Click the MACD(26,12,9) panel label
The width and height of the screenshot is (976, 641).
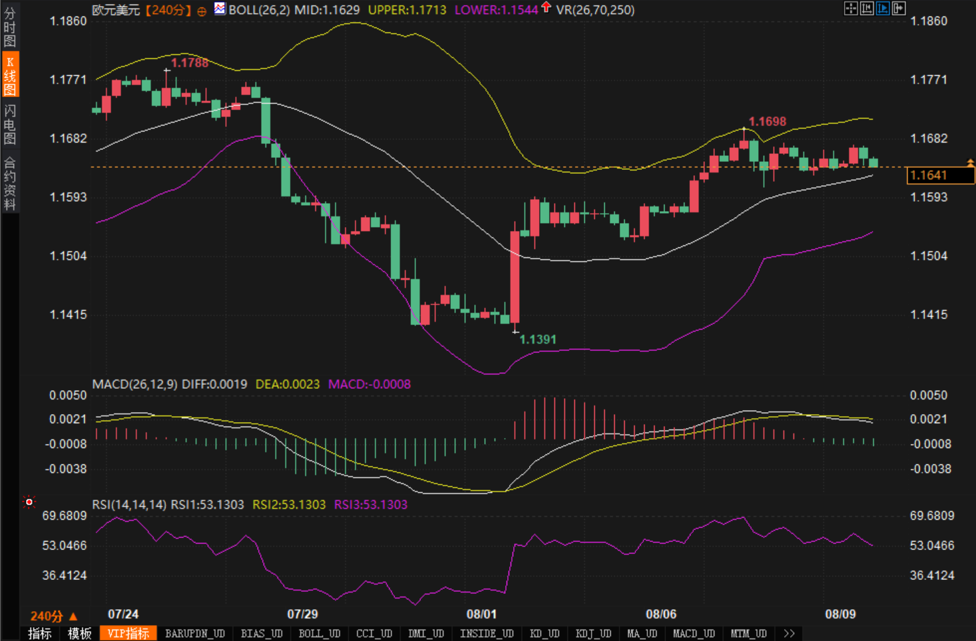(x=135, y=384)
